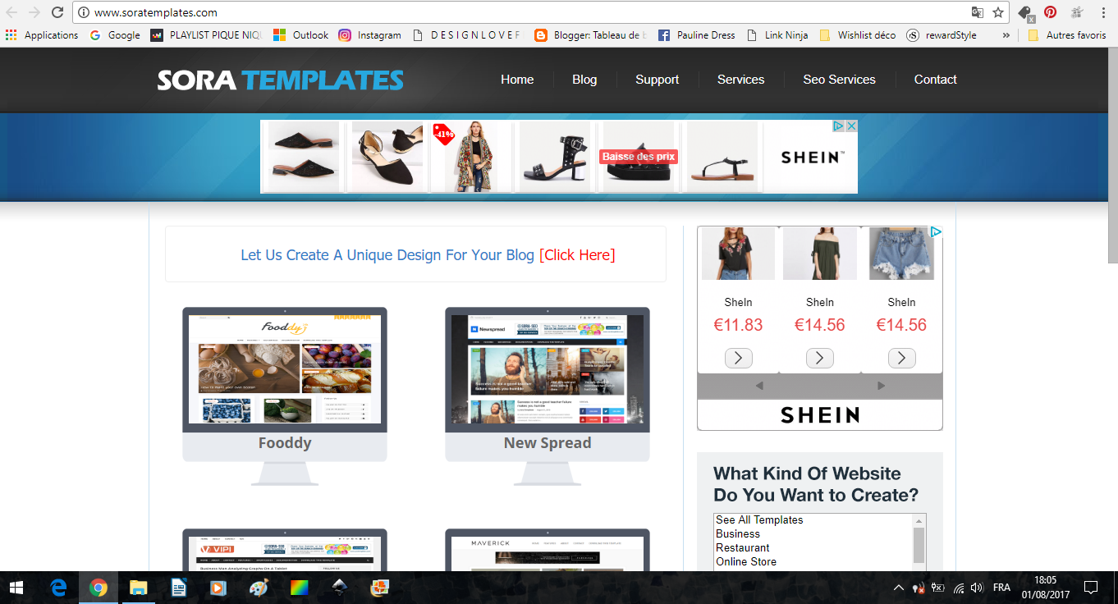Open File Explorer from the taskbar
This screenshot has height=604, width=1118.
coord(138,588)
